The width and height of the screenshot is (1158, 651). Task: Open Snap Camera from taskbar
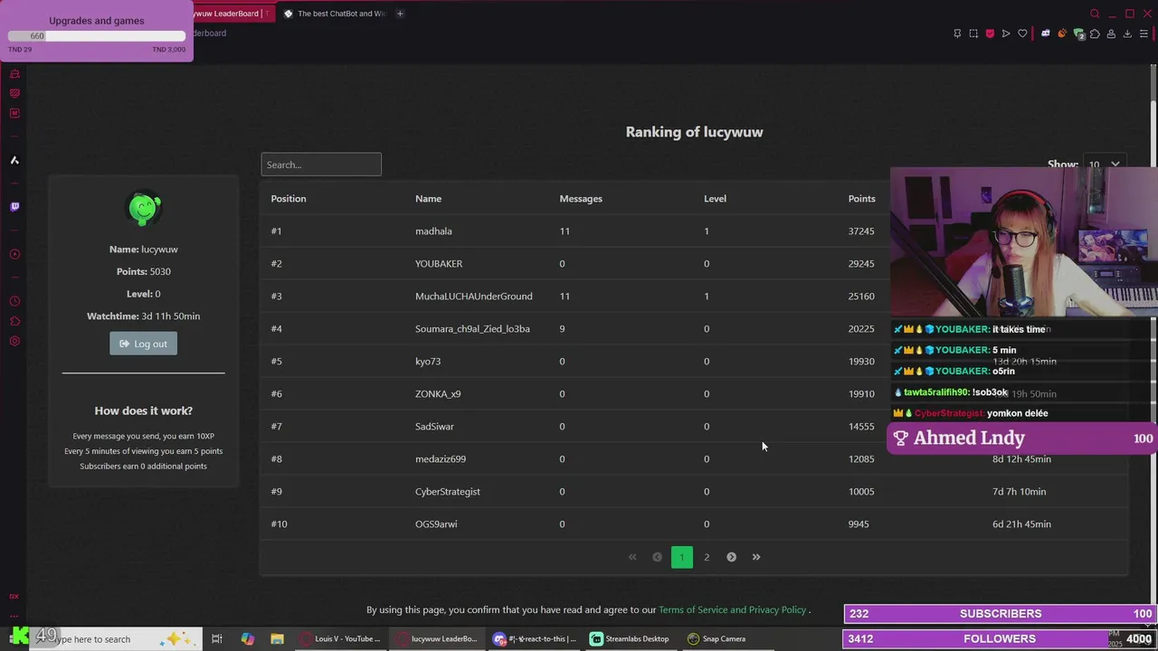tap(717, 638)
